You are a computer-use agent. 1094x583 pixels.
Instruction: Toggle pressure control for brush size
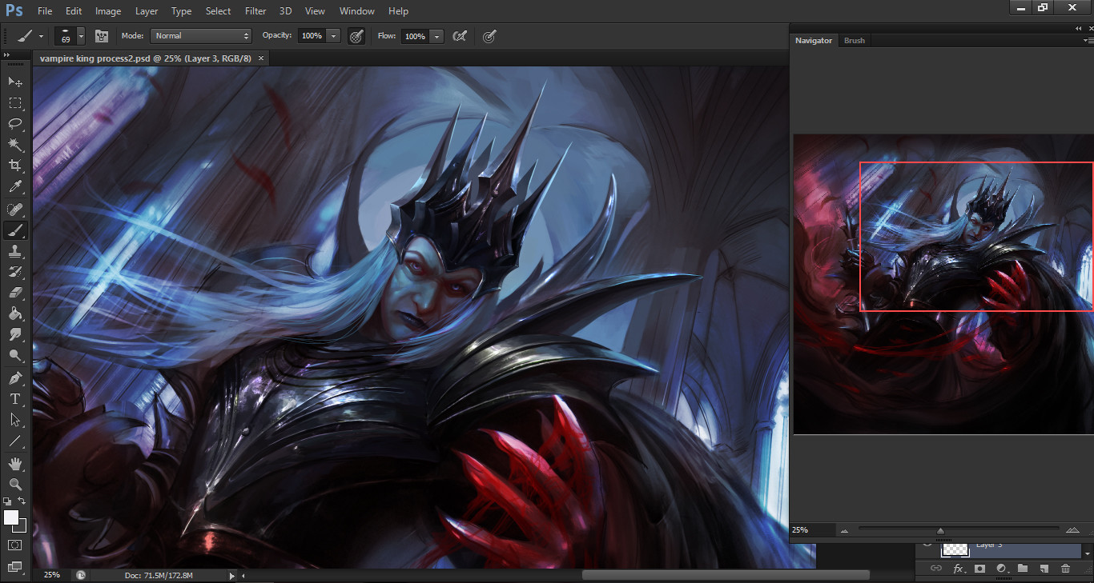[x=489, y=36]
